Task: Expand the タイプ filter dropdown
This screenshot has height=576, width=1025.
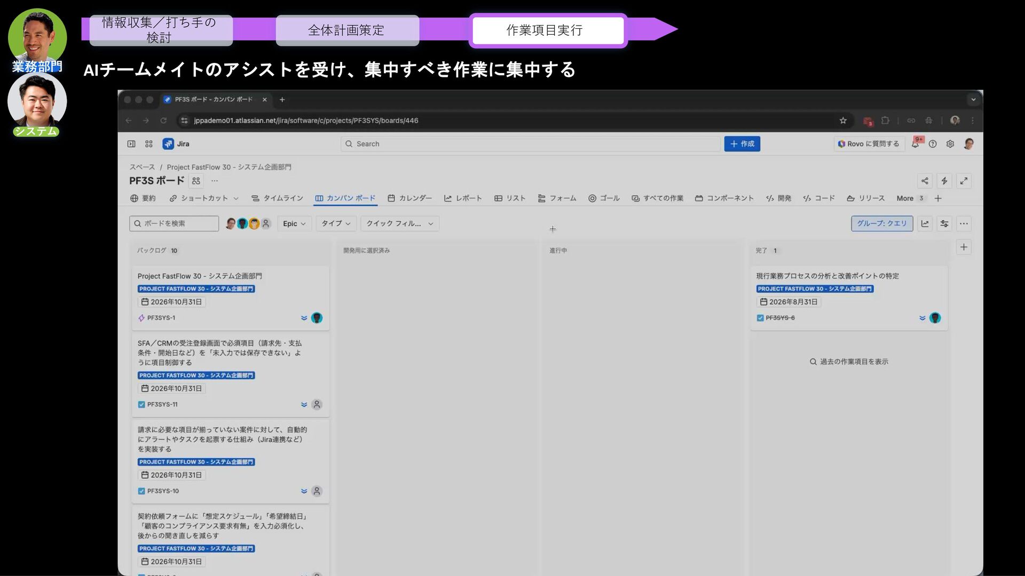Action: [x=336, y=223]
